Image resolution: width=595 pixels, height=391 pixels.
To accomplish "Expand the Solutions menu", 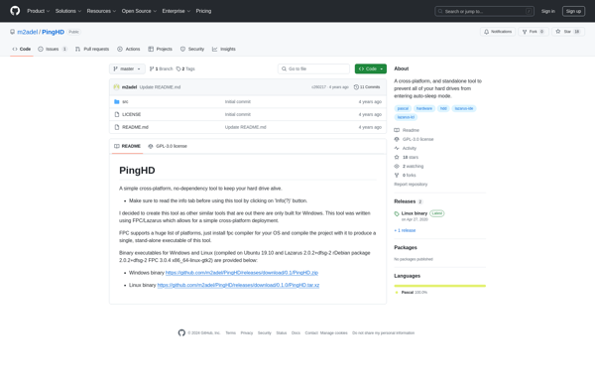I will pyautogui.click(x=68, y=11).
